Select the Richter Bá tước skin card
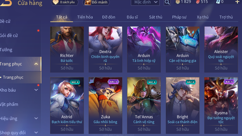242x136 pixels. point(67,49)
